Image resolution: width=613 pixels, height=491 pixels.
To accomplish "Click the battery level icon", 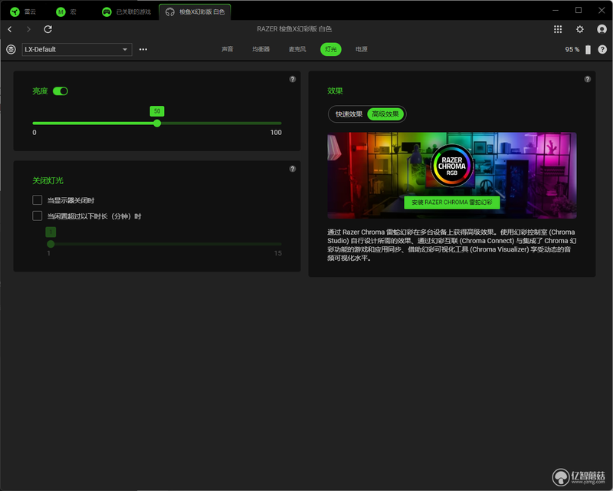I will (588, 50).
